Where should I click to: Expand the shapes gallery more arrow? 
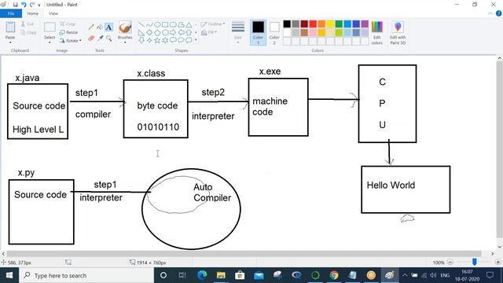[x=196, y=40]
